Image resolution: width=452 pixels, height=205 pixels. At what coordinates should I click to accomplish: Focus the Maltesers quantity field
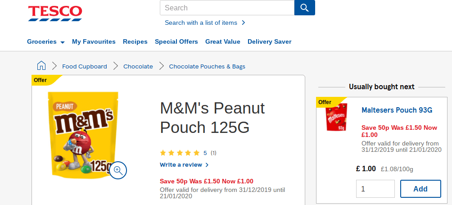(375, 189)
